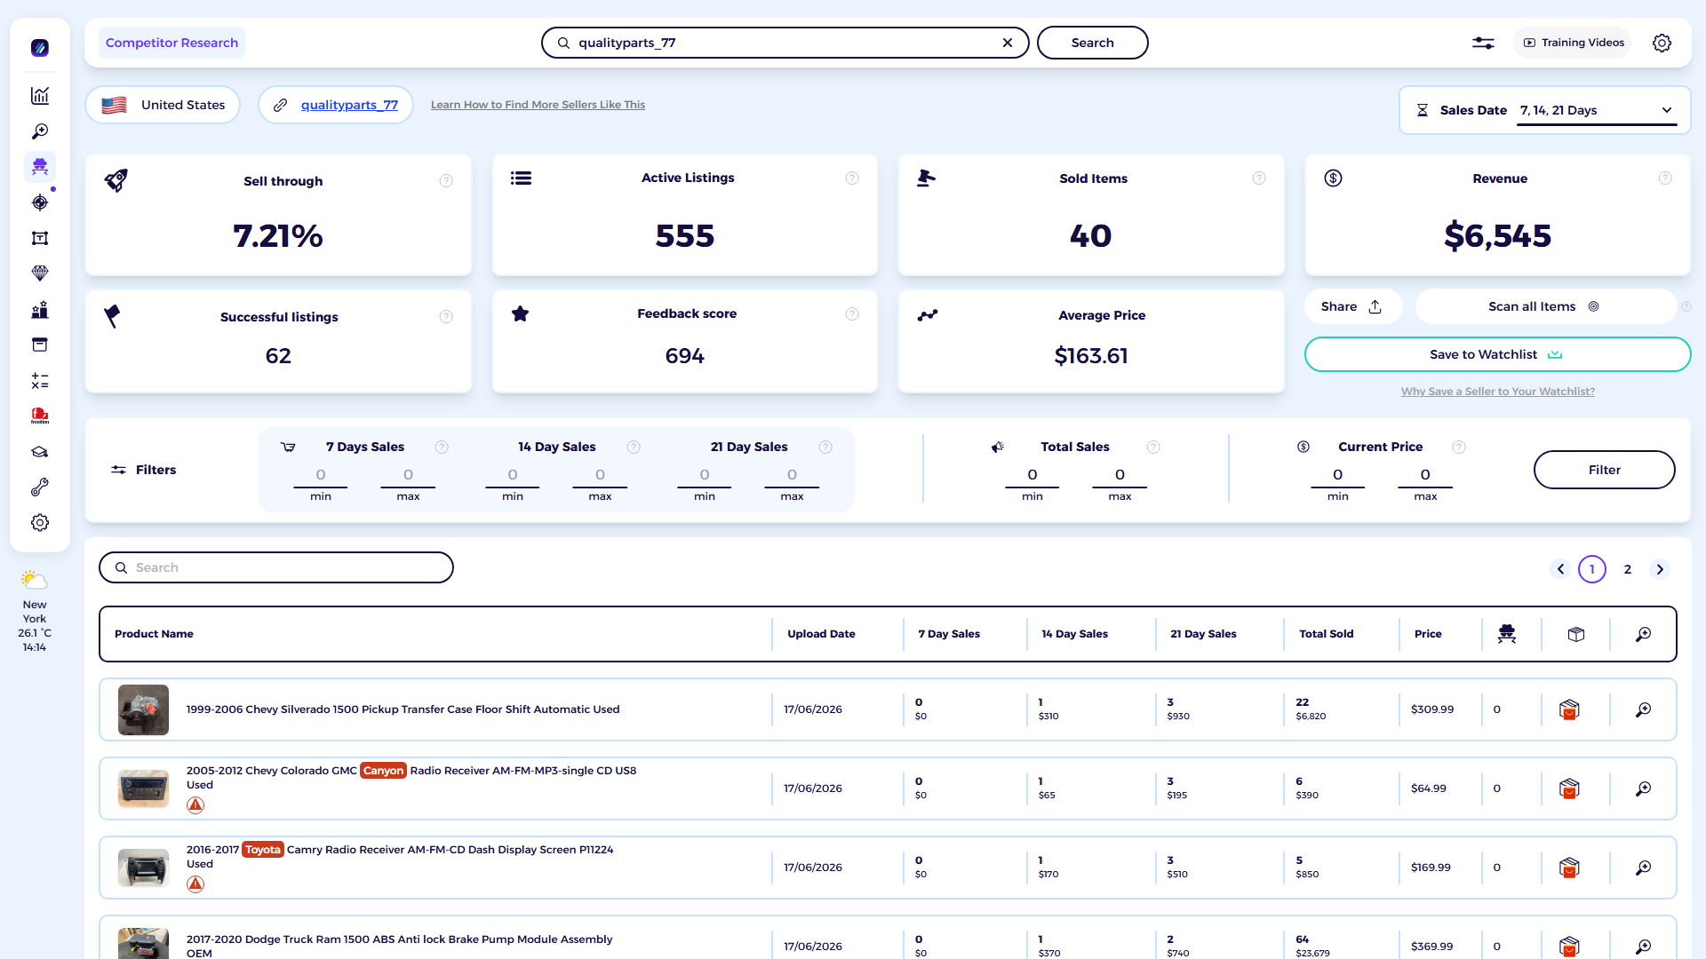Click the qualityparts_77 top search field
The width and height of the screenshot is (1706, 959).
point(785,43)
